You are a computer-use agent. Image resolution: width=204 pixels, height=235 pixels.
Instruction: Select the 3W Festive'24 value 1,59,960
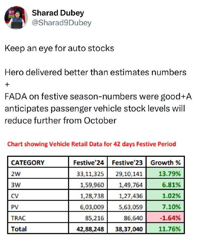[92, 185]
